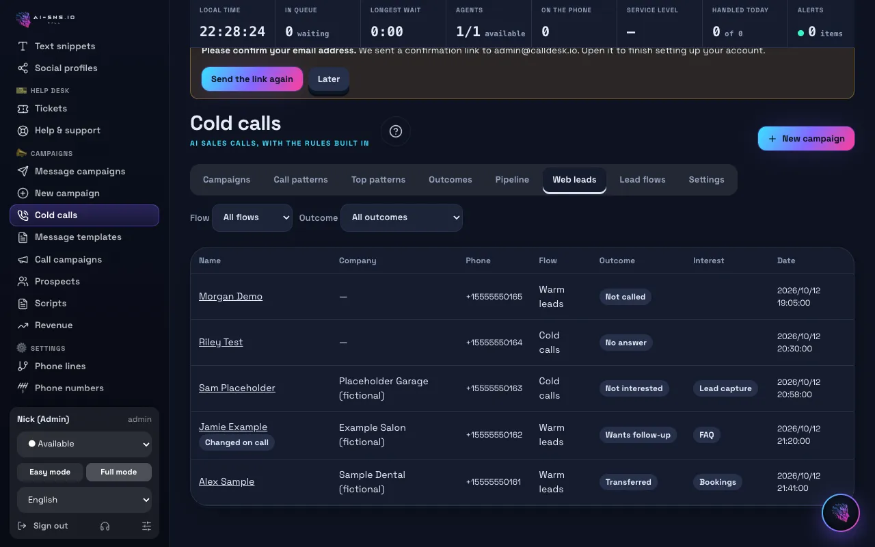Viewport: 875px width, 547px height.
Task: Open the Morgan Demo lead link
Action: (230, 296)
